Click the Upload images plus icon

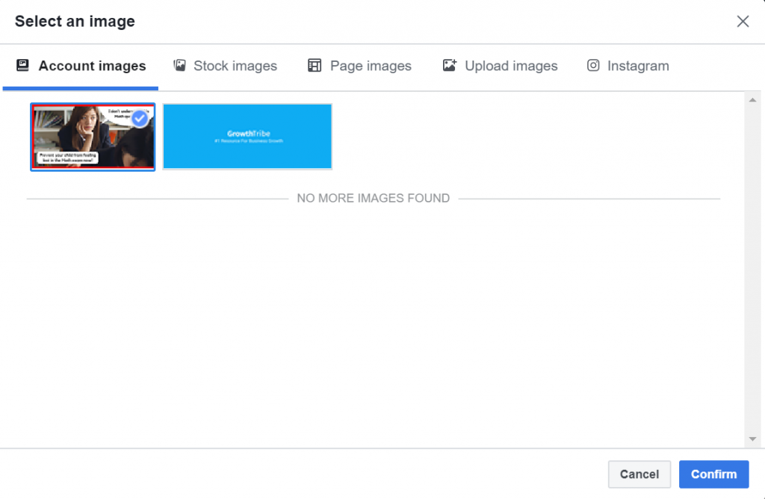(x=449, y=65)
